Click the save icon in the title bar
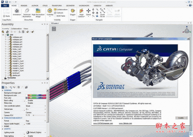 (x=6, y=2)
